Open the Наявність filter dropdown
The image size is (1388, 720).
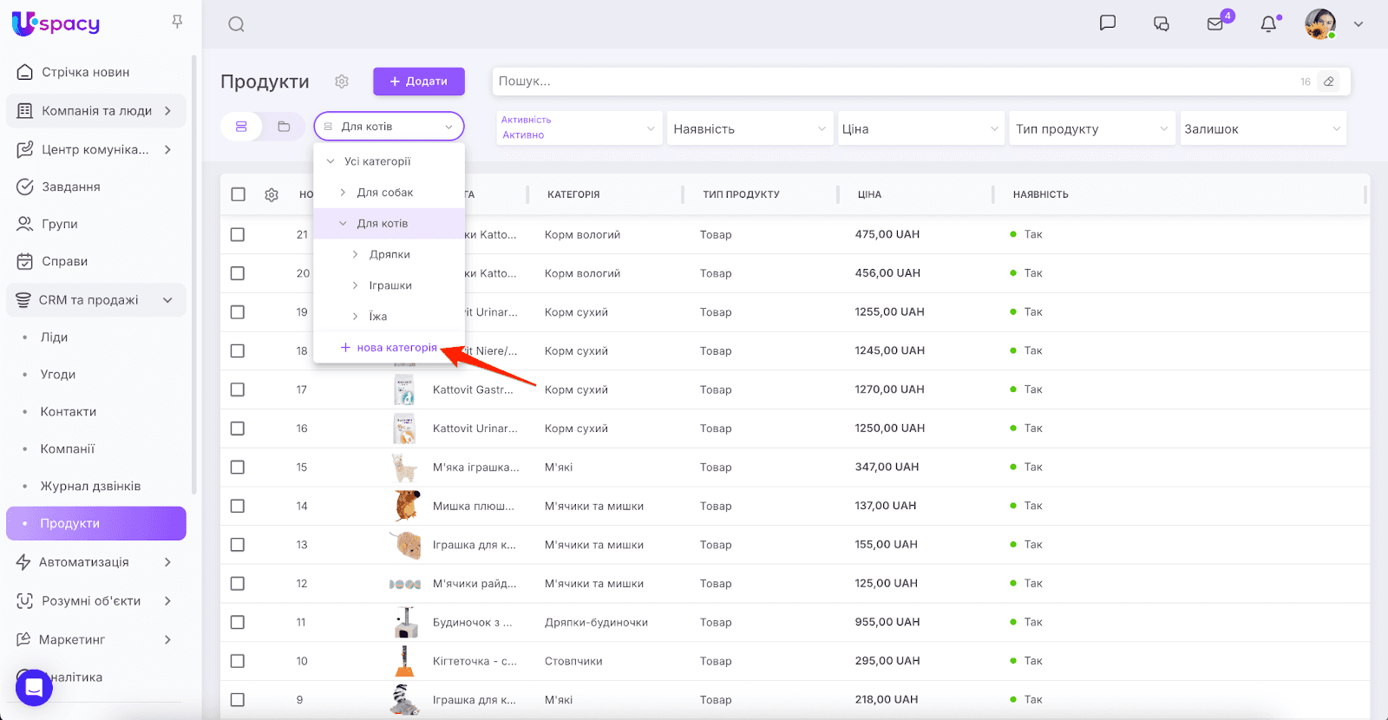(749, 128)
